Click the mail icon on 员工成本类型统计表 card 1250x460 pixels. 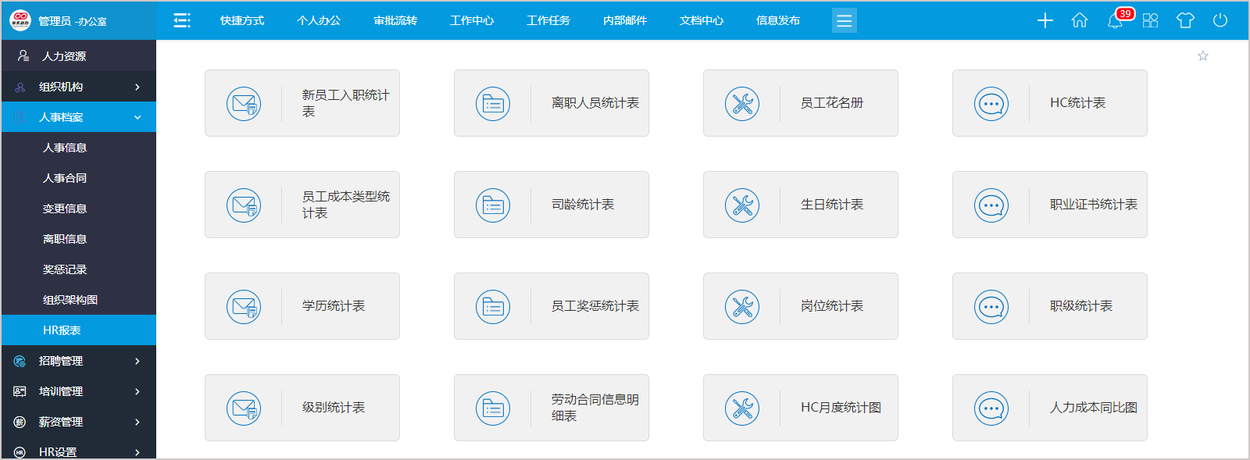(x=244, y=205)
